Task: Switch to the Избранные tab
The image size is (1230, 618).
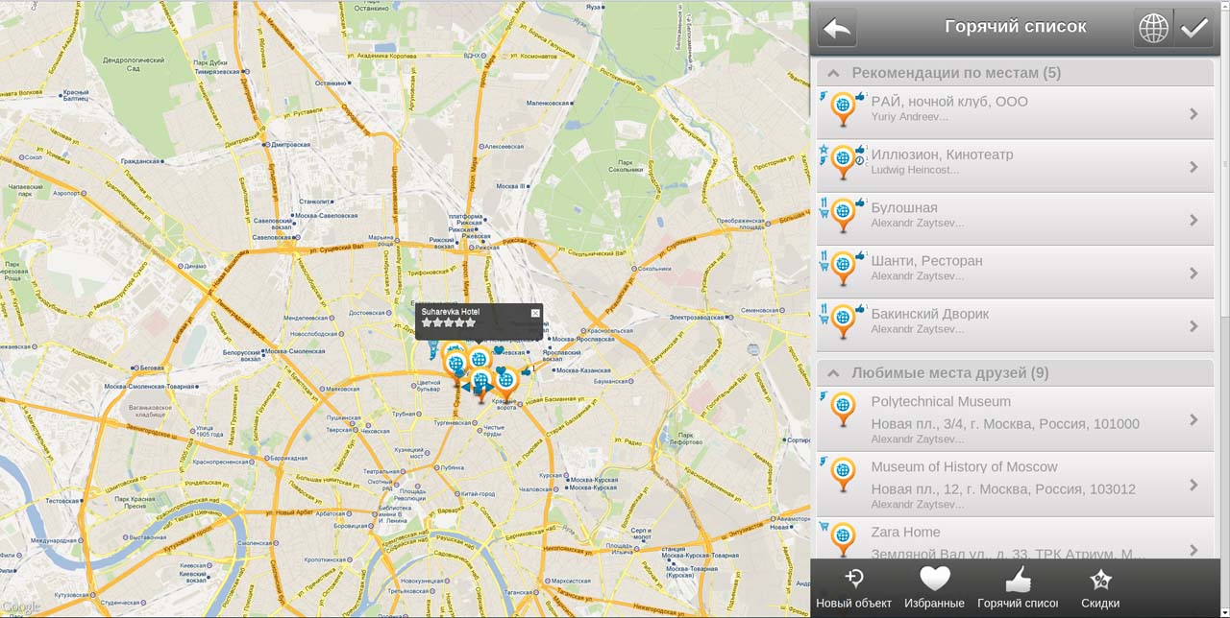Action: pyautogui.click(x=934, y=588)
